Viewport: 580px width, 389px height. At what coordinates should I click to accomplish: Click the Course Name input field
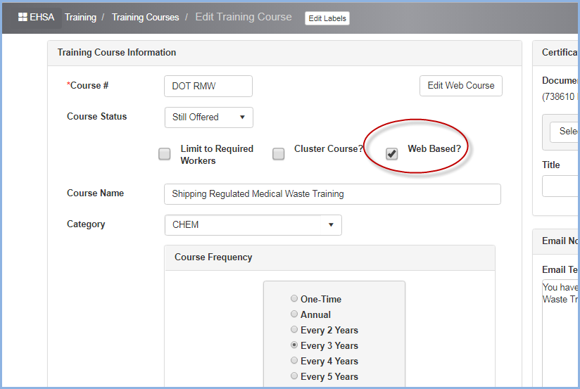[x=332, y=194]
